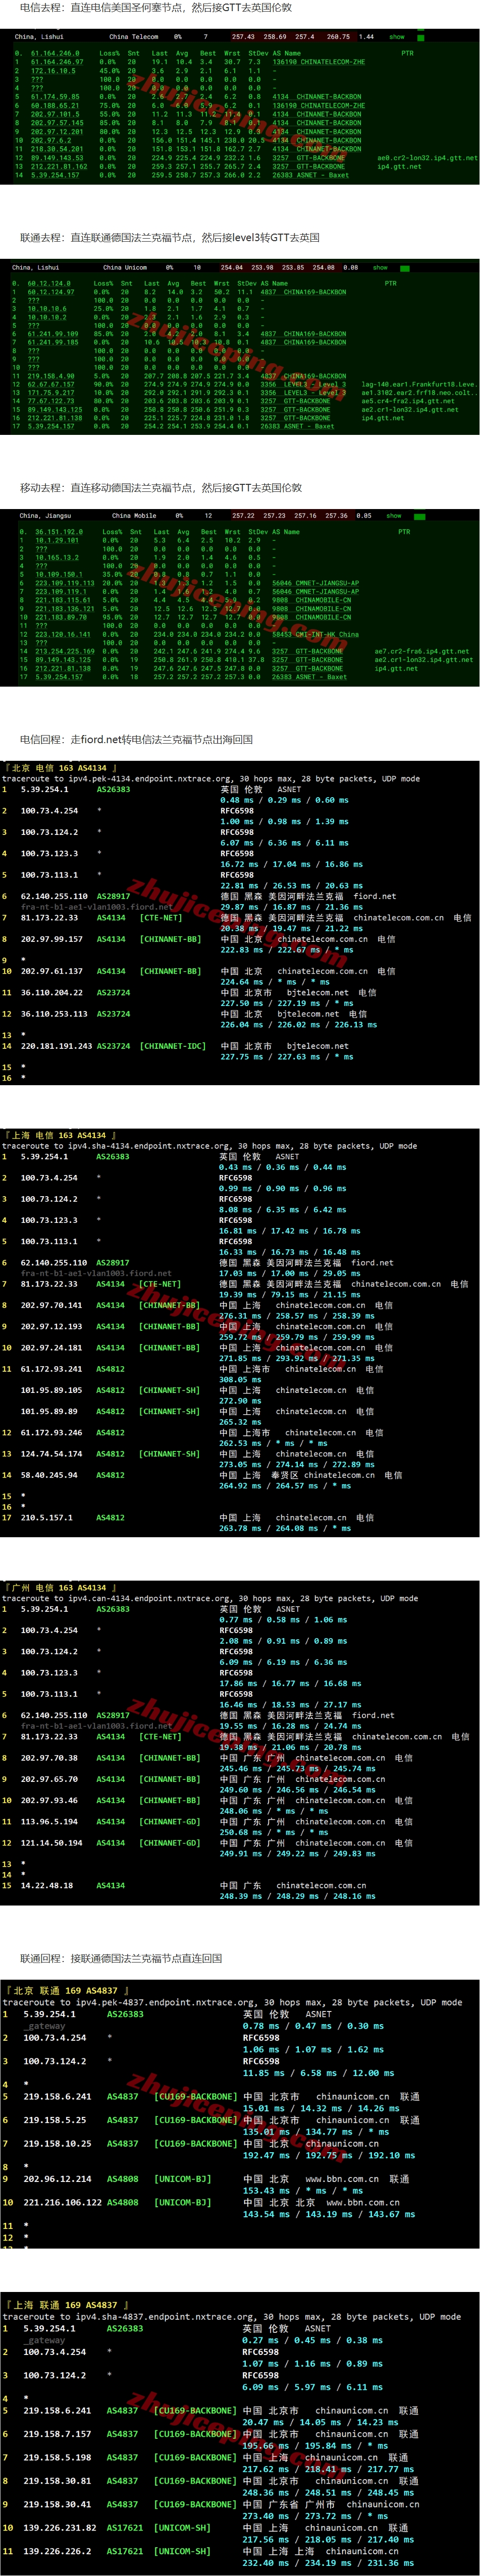Select the heading starting "电信去程：直连电信美国圣何塞节点"
The width and height of the screenshot is (480, 2576).
tap(156, 8)
